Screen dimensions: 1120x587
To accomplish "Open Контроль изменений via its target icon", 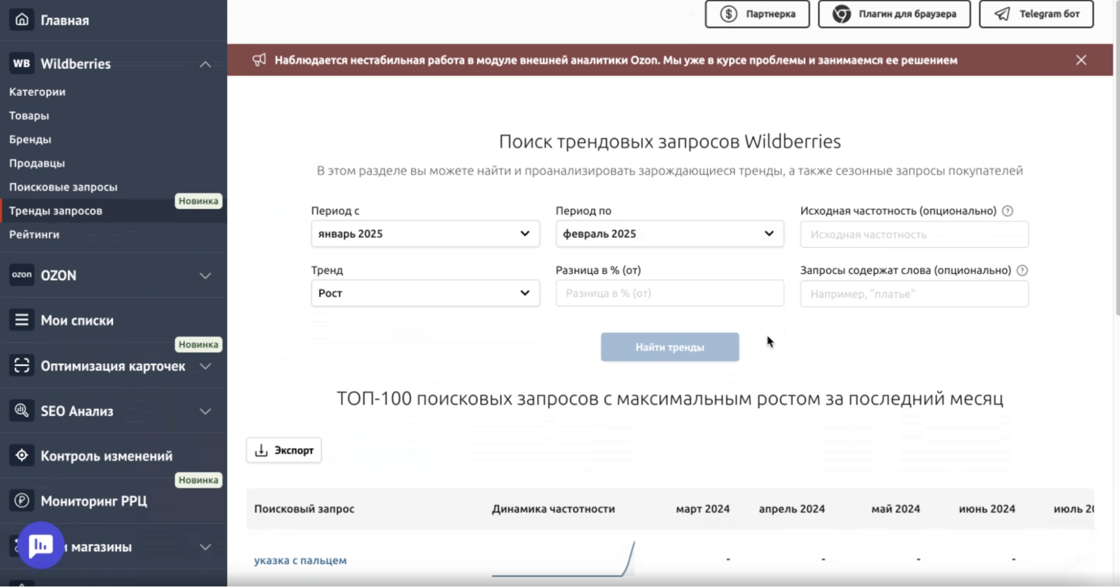I will pos(21,455).
